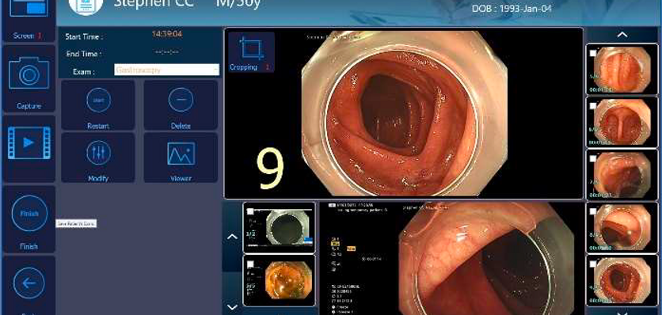Viewport: 662px width, 315px height.
Task: Tick checkbox on the dark tube thumbnail
Action: 250,211
